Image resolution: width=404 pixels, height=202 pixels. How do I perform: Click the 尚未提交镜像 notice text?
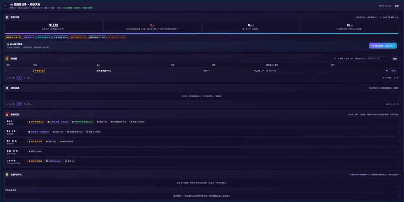(x=16, y=44)
